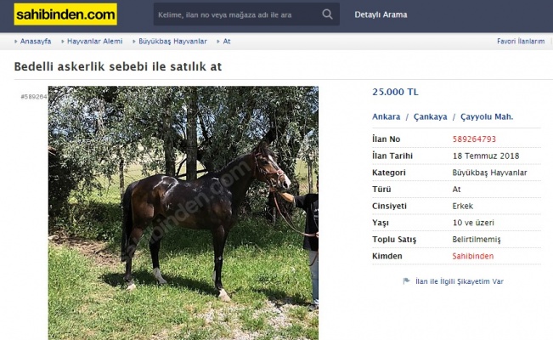Click the arrow before Hayvanlar Alemi breadcrumb
The height and width of the screenshot is (340, 553).
coord(63,42)
